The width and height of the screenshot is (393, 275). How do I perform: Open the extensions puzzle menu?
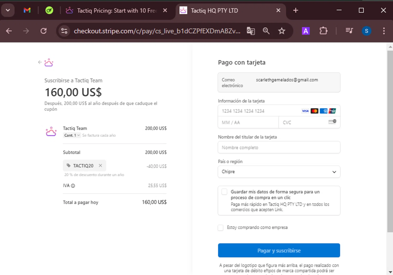click(x=323, y=31)
